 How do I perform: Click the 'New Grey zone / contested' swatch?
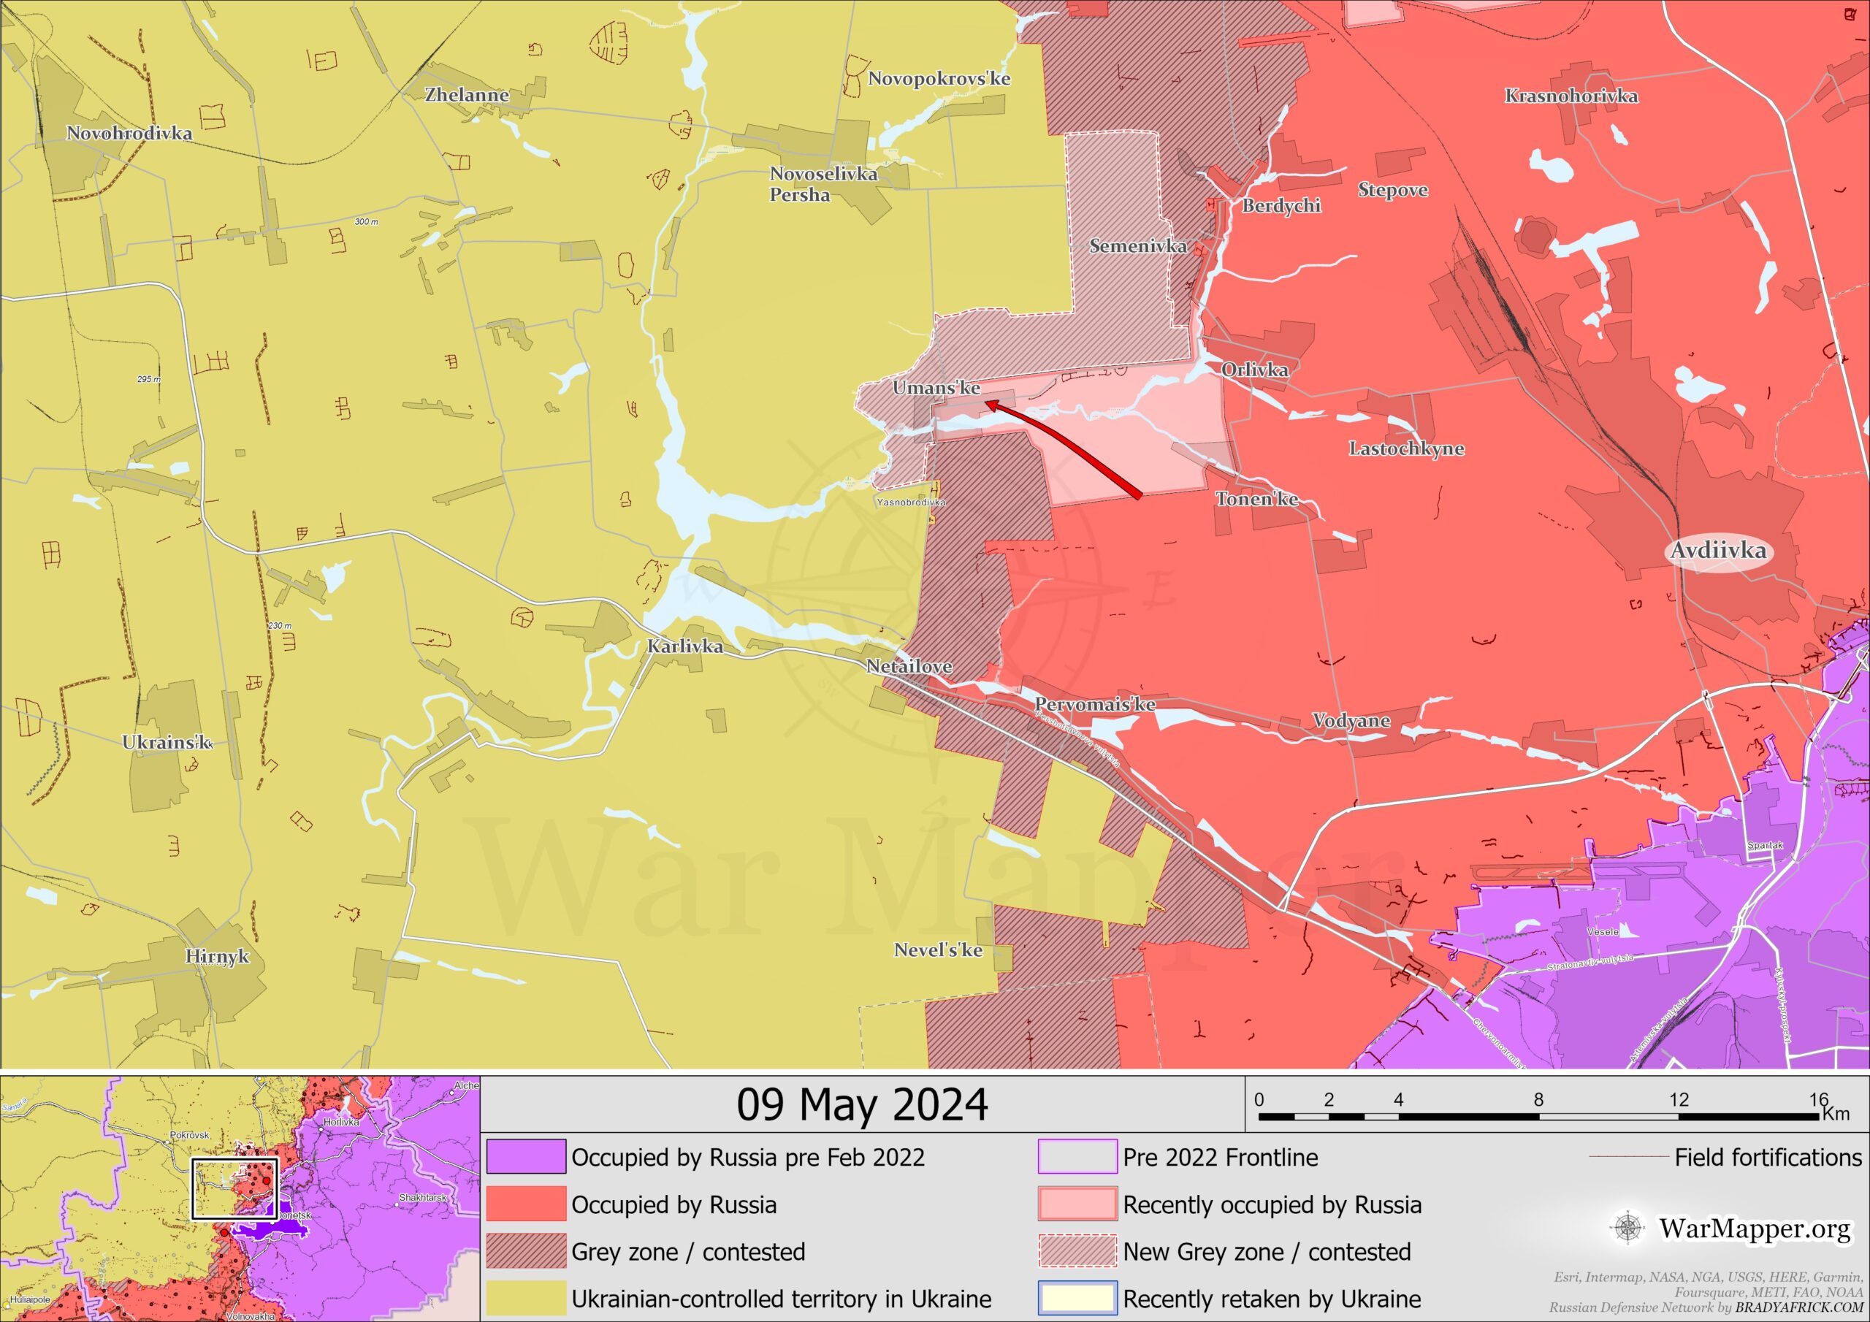click(1077, 1251)
